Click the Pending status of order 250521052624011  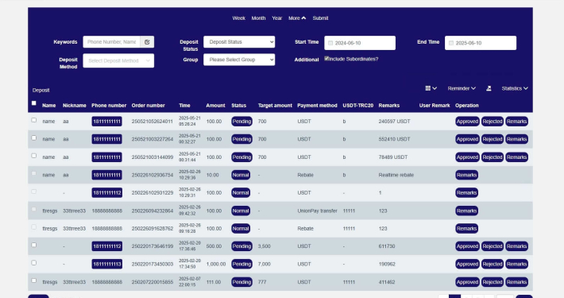click(241, 122)
